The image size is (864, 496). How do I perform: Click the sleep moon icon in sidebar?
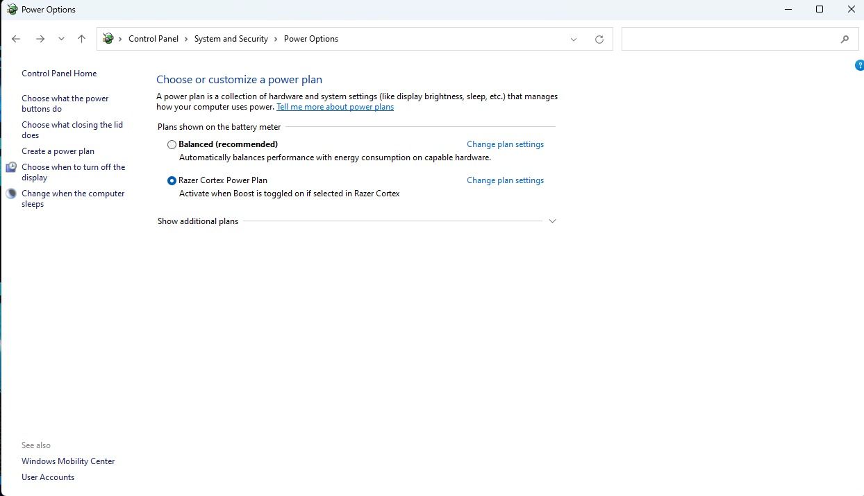11,194
